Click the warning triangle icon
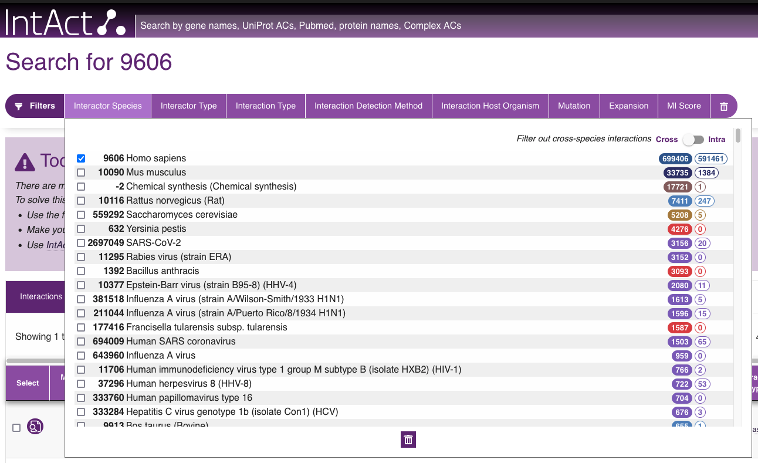Image resolution: width=758 pixels, height=463 pixels. 25,161
